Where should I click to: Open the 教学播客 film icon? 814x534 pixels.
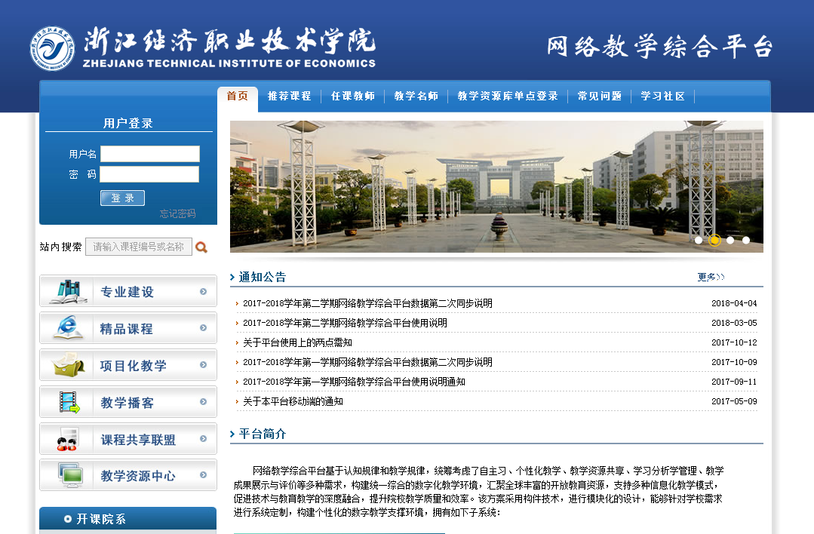(69, 402)
